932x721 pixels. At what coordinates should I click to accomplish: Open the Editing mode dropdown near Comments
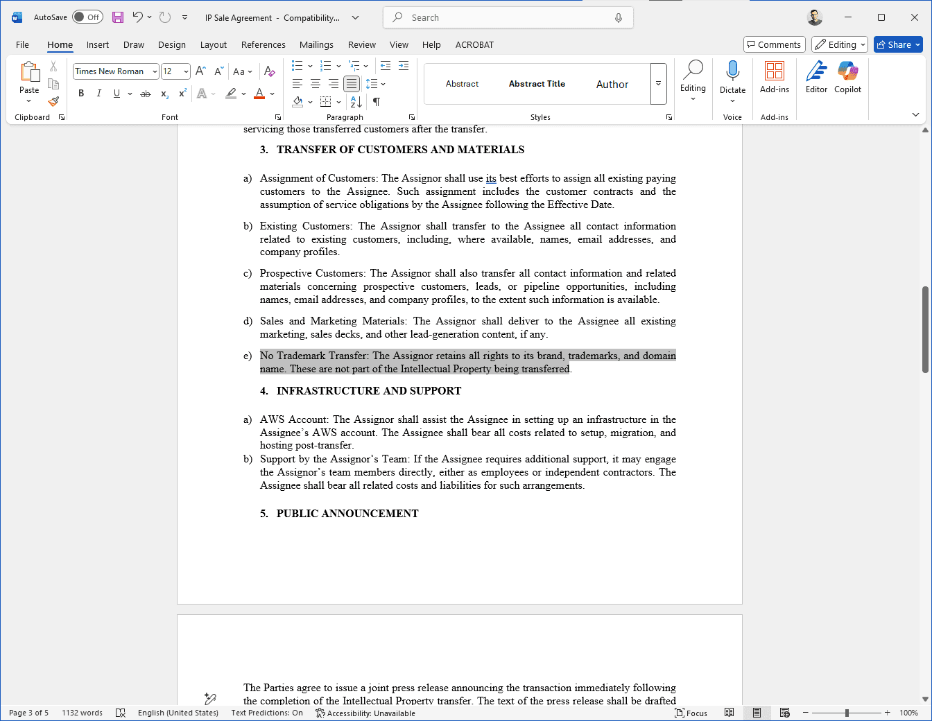point(840,44)
